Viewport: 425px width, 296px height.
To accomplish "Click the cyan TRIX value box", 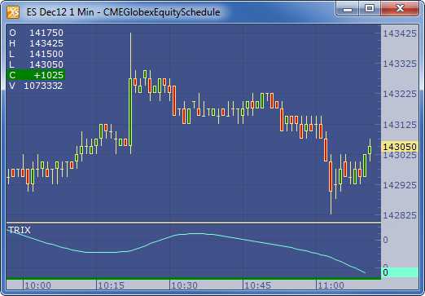I will (x=400, y=272).
